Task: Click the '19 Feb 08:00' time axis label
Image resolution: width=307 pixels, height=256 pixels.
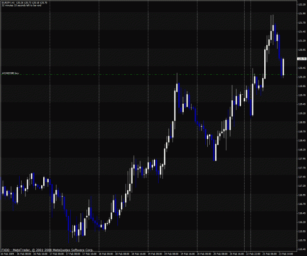Action: [x=171, y=254]
